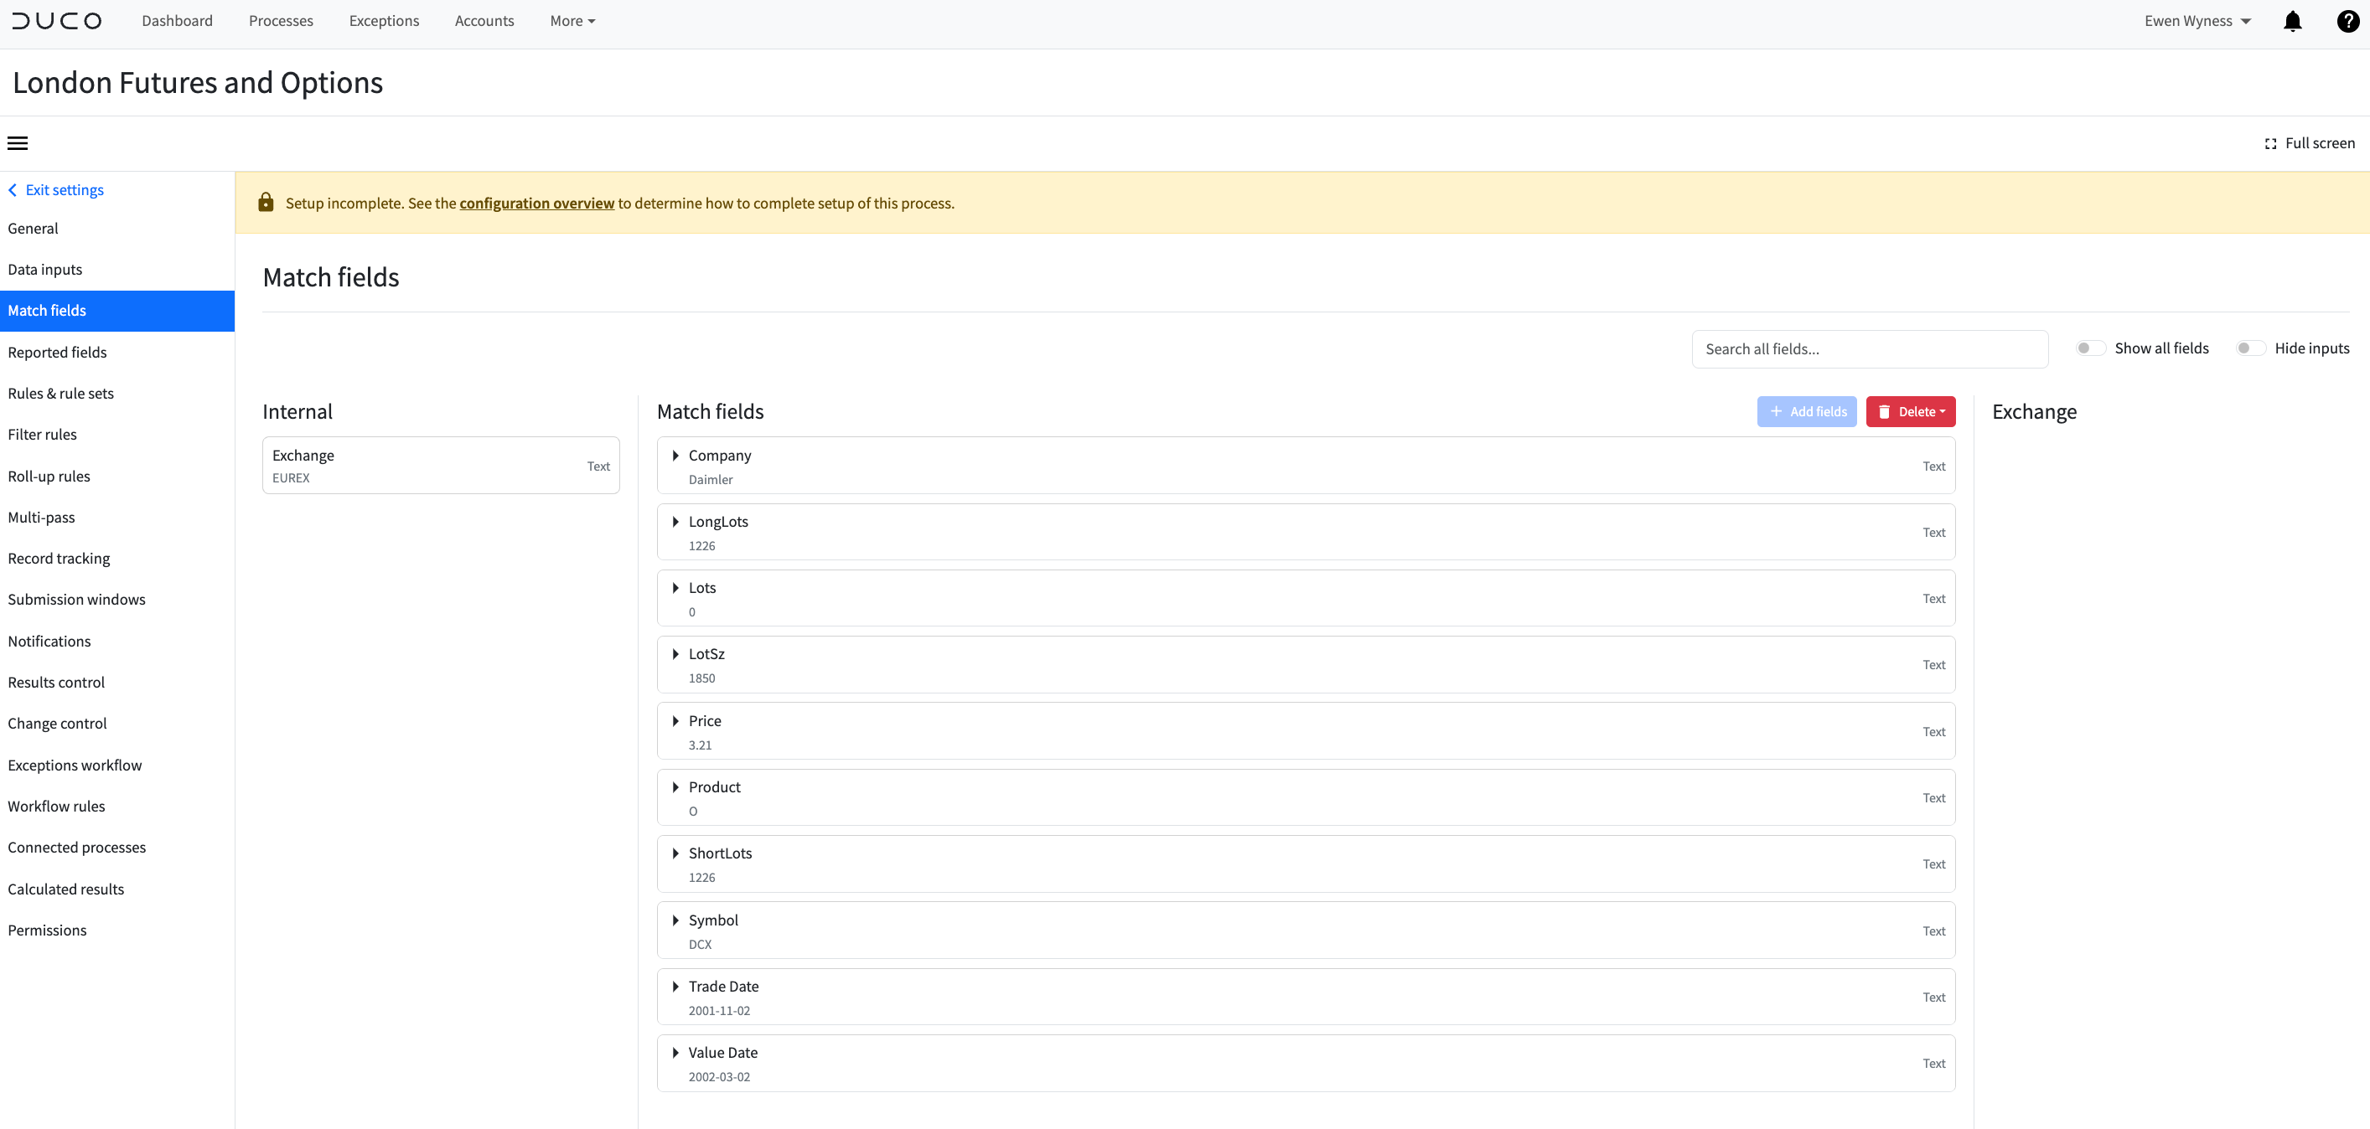
Task: Click the Search all fields input box
Action: point(1870,348)
